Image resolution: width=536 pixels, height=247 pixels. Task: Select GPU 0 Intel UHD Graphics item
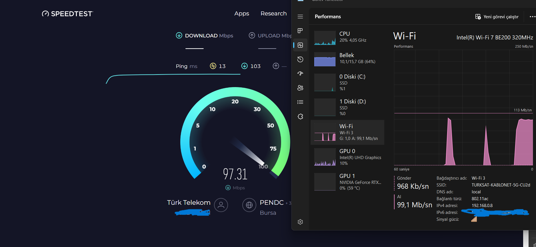(x=347, y=157)
